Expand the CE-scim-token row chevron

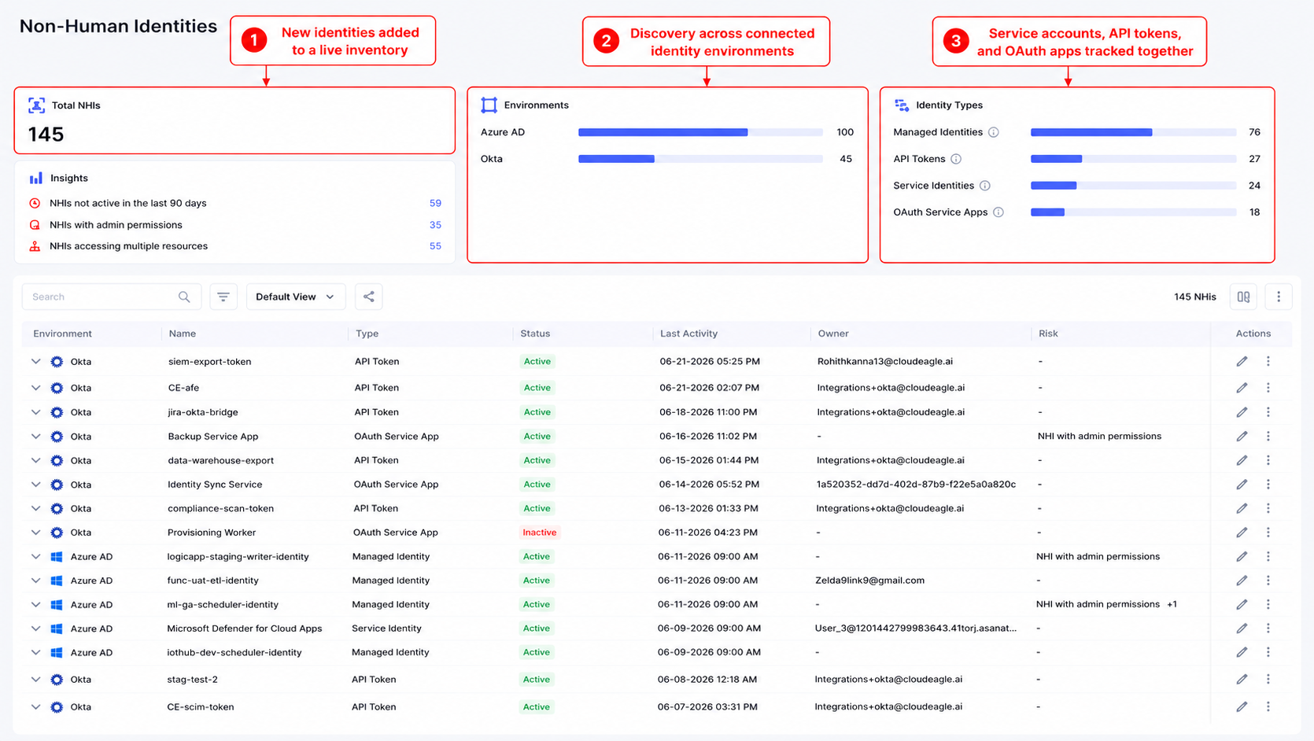pos(35,706)
